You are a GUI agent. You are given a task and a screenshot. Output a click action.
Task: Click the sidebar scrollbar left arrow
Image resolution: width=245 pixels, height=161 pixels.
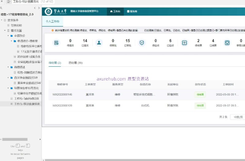point(1,139)
